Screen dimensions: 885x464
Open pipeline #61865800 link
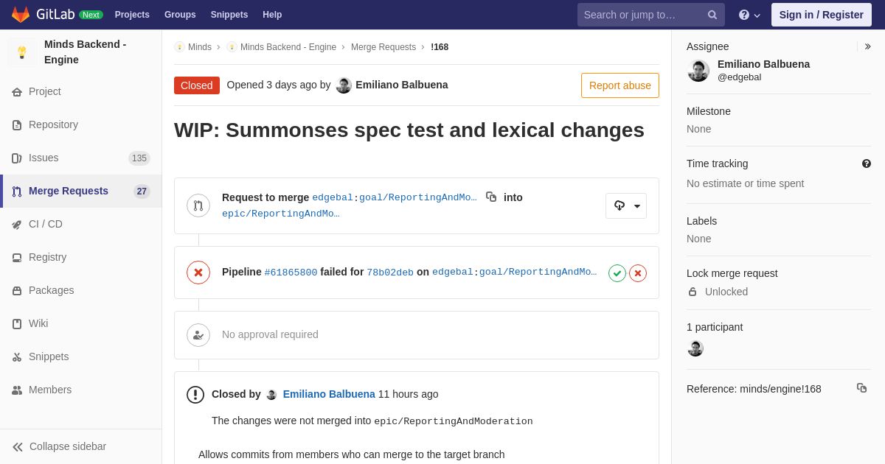(x=291, y=273)
